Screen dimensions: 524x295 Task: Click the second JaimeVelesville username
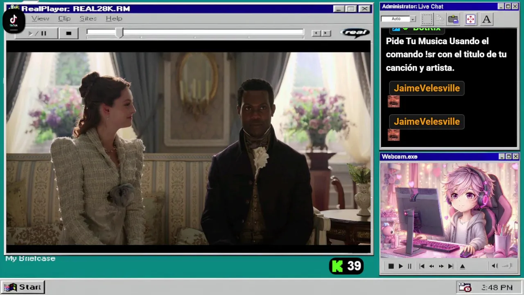point(427,122)
